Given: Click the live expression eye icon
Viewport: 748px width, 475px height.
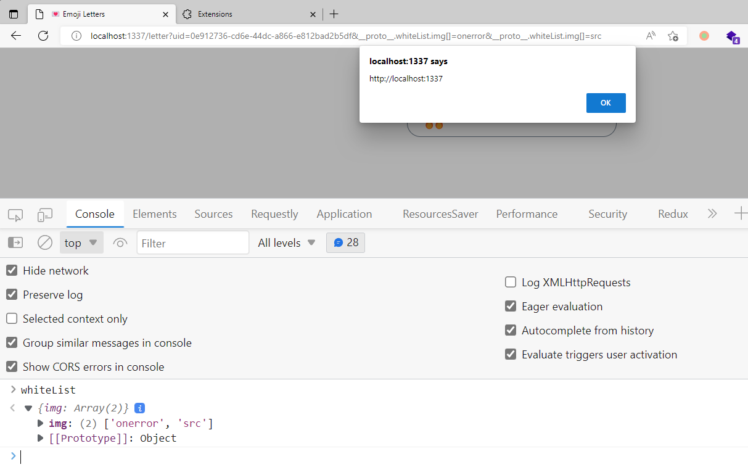Looking at the screenshot, I should [120, 243].
